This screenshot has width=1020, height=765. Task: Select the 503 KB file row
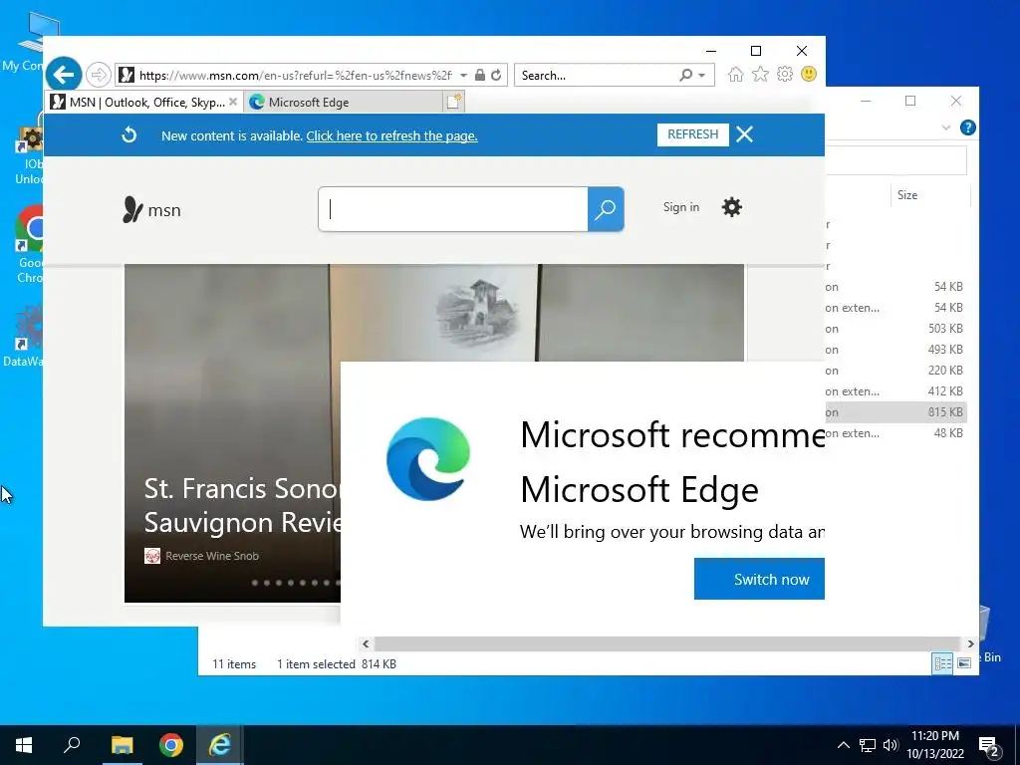point(895,329)
